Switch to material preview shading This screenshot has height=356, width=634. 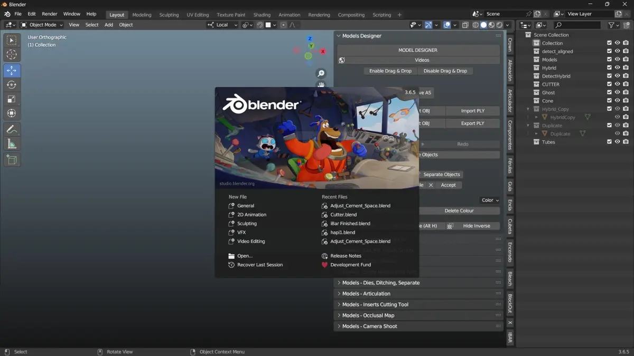pos(491,25)
